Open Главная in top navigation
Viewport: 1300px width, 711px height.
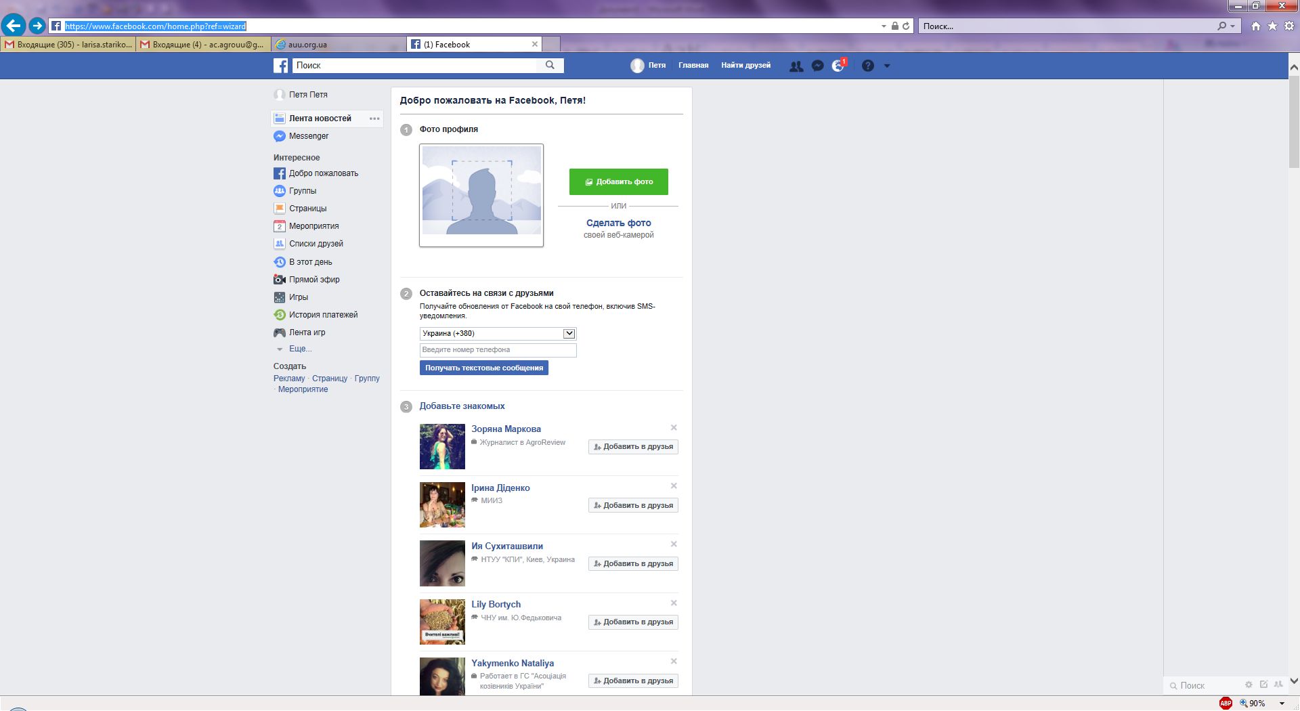tap(693, 65)
